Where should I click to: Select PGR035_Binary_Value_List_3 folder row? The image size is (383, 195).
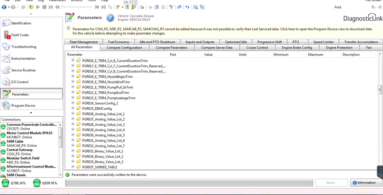point(103,162)
